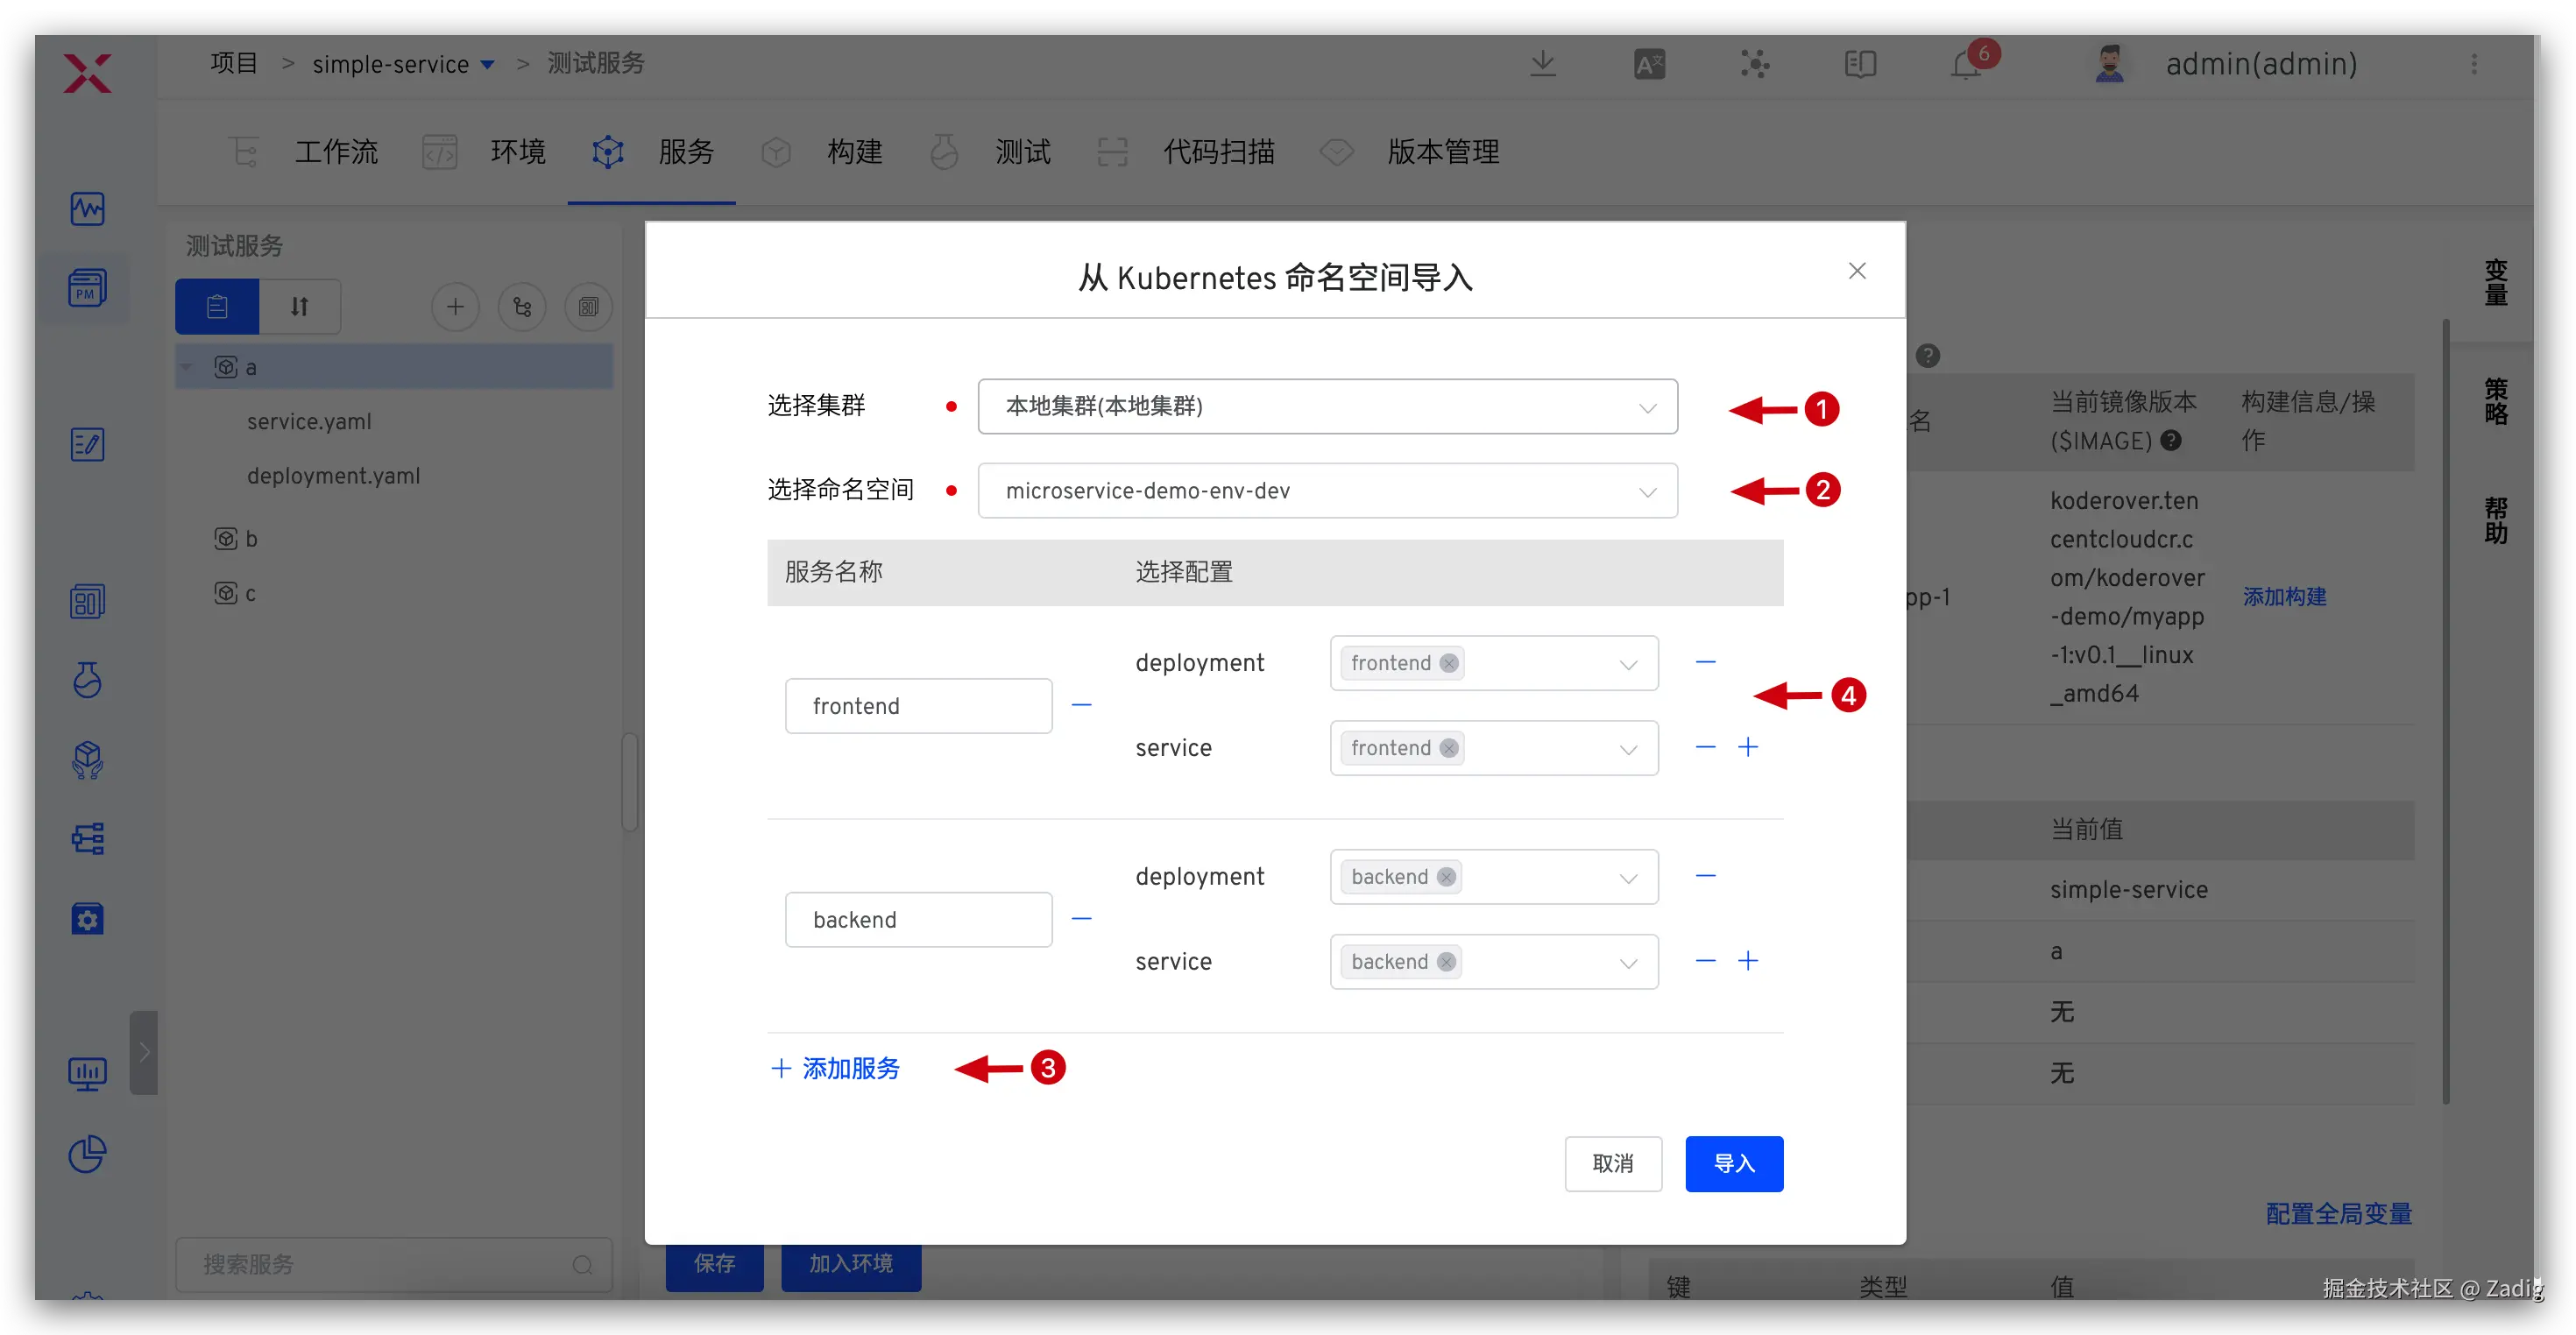
Task: Add another config row under backend service
Action: click(1748, 961)
